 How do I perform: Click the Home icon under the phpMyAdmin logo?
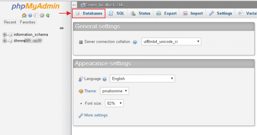click(24, 15)
